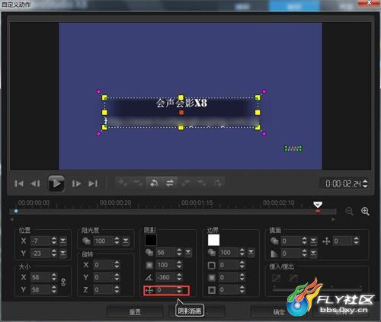The height and width of the screenshot is (322, 381).
Task: Click the mirror fade gradient icon
Action: point(274,253)
